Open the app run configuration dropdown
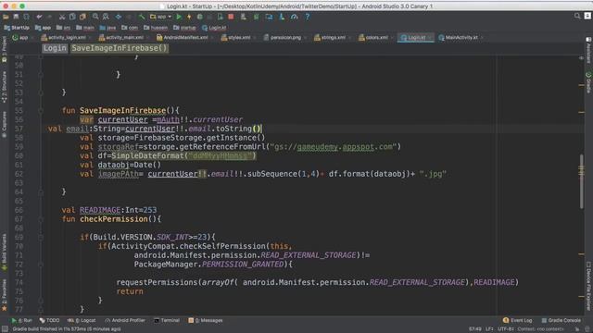Screen dimensions: 593x333 pos(160,17)
